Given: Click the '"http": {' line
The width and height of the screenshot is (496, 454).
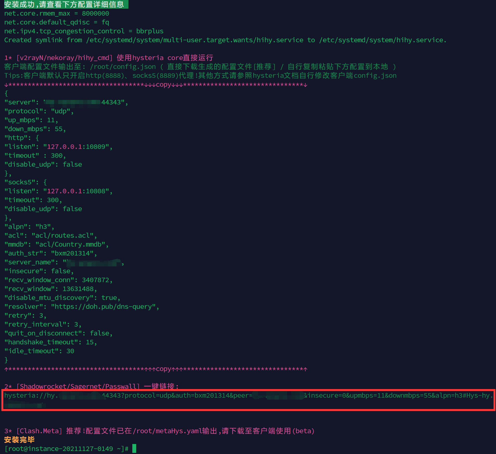Looking at the screenshot, I should (x=22, y=138).
